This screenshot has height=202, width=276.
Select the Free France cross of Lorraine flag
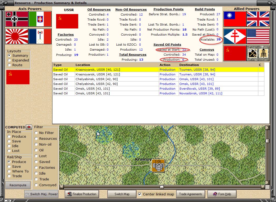pos(235,36)
